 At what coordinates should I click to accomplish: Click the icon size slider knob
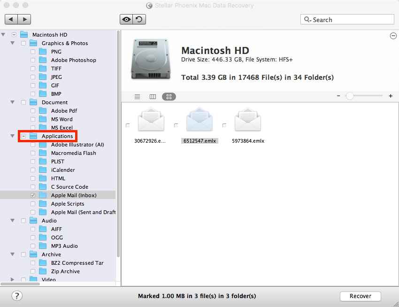[350, 96]
